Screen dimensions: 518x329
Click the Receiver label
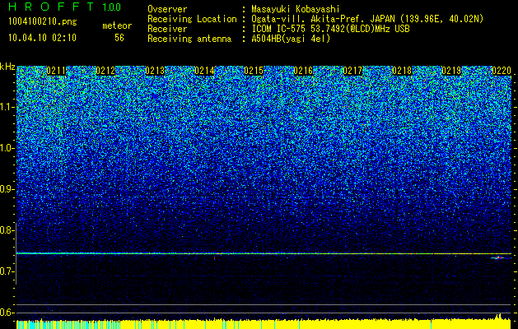click(x=167, y=29)
